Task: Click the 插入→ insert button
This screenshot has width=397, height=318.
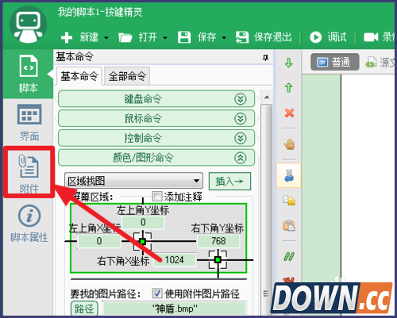Action: click(x=229, y=182)
